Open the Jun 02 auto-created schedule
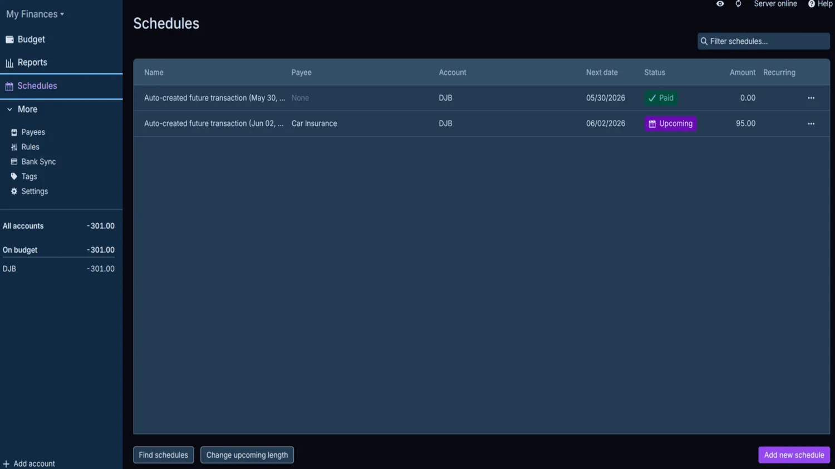The image size is (835, 469). [214, 123]
